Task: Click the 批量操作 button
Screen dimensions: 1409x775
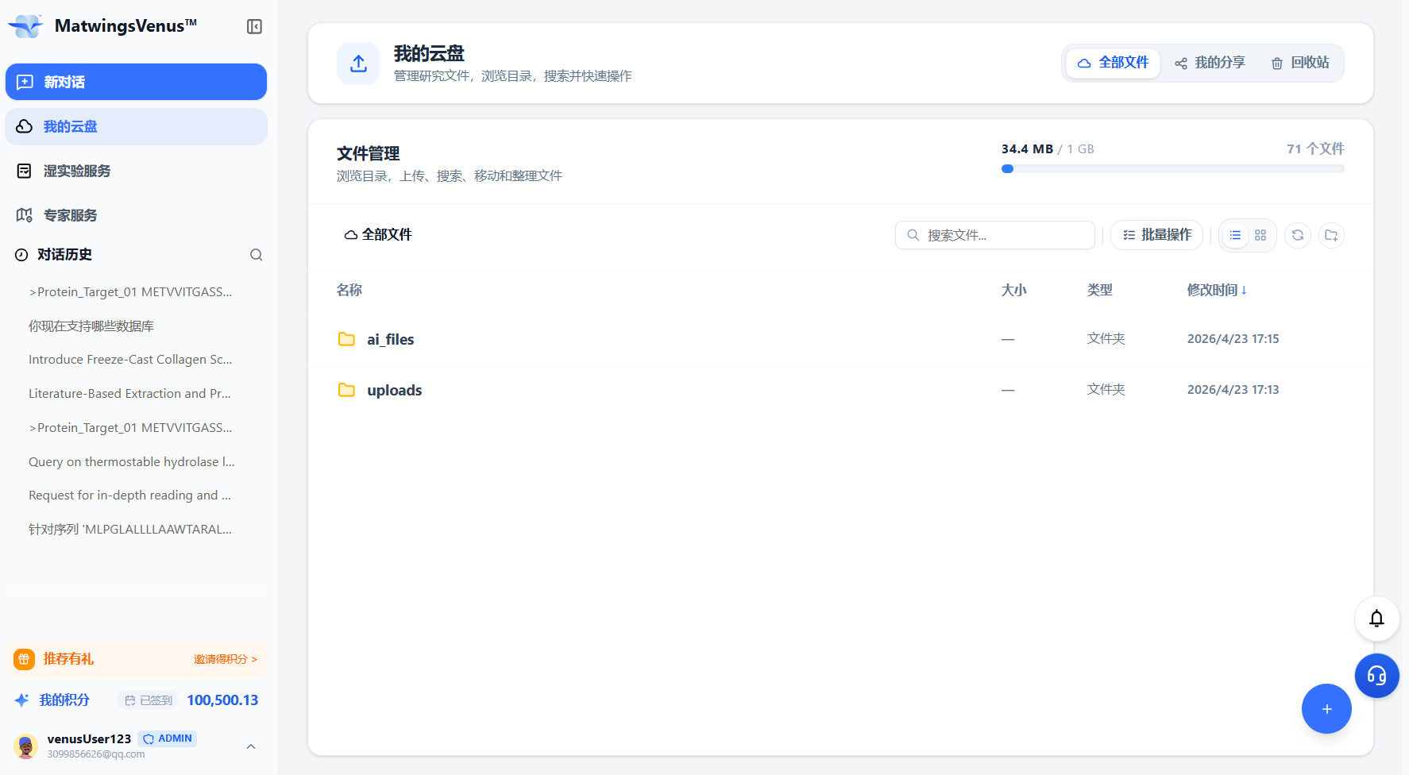Action: click(x=1156, y=235)
